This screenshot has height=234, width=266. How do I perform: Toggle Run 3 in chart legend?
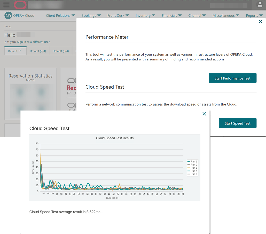(x=192, y=168)
